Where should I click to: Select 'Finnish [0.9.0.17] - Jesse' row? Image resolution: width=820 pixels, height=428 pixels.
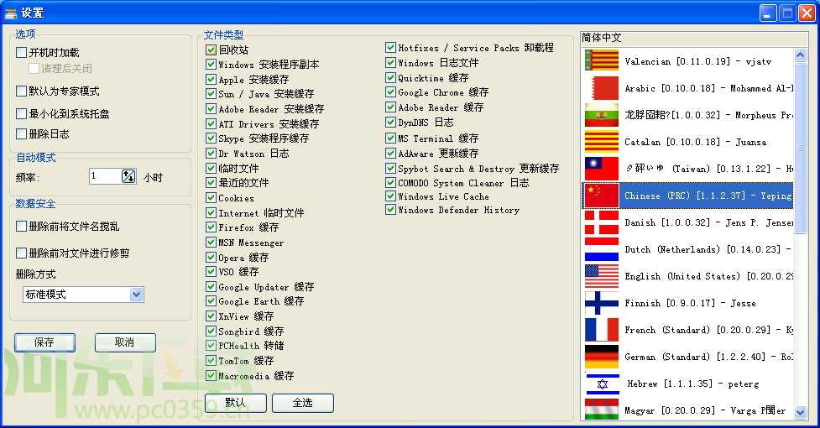point(688,303)
